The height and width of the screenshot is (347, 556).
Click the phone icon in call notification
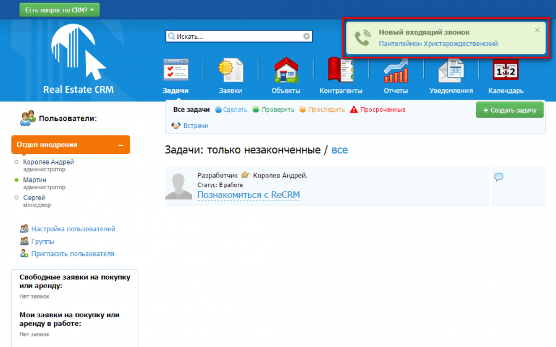tap(363, 38)
